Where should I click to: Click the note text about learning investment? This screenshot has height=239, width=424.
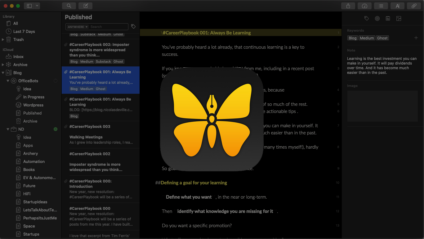[382, 65]
